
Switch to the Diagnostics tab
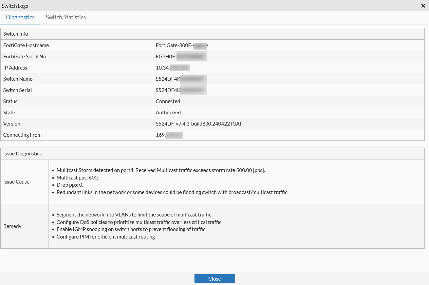point(20,17)
